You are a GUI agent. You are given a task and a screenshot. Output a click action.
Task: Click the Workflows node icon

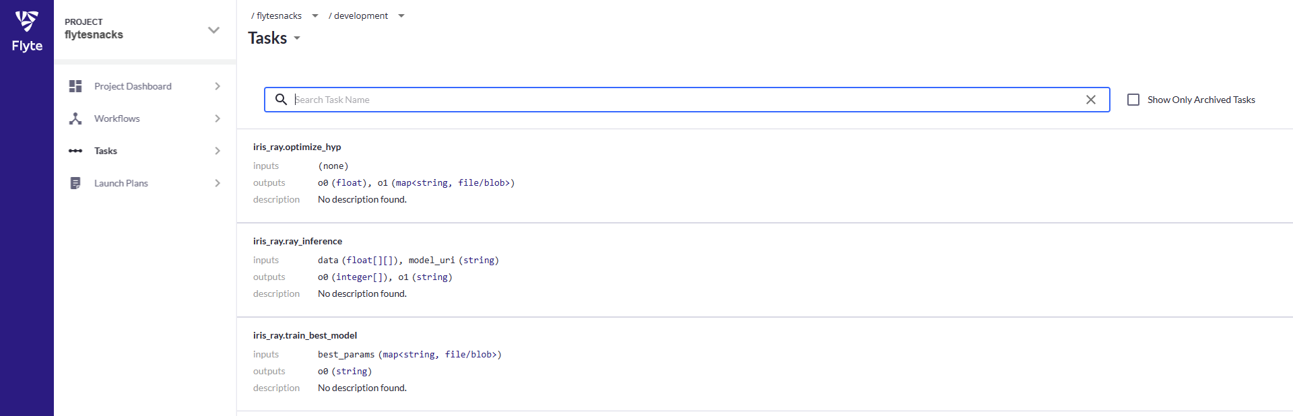click(75, 118)
